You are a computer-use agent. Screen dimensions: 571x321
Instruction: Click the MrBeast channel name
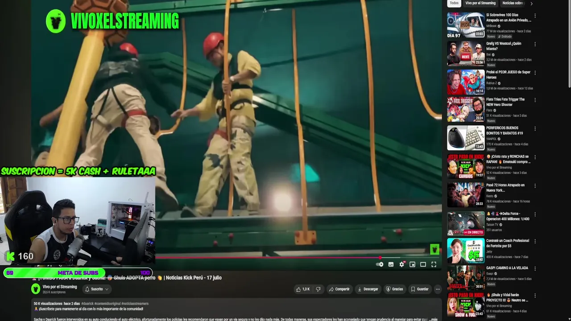[x=492, y=26]
